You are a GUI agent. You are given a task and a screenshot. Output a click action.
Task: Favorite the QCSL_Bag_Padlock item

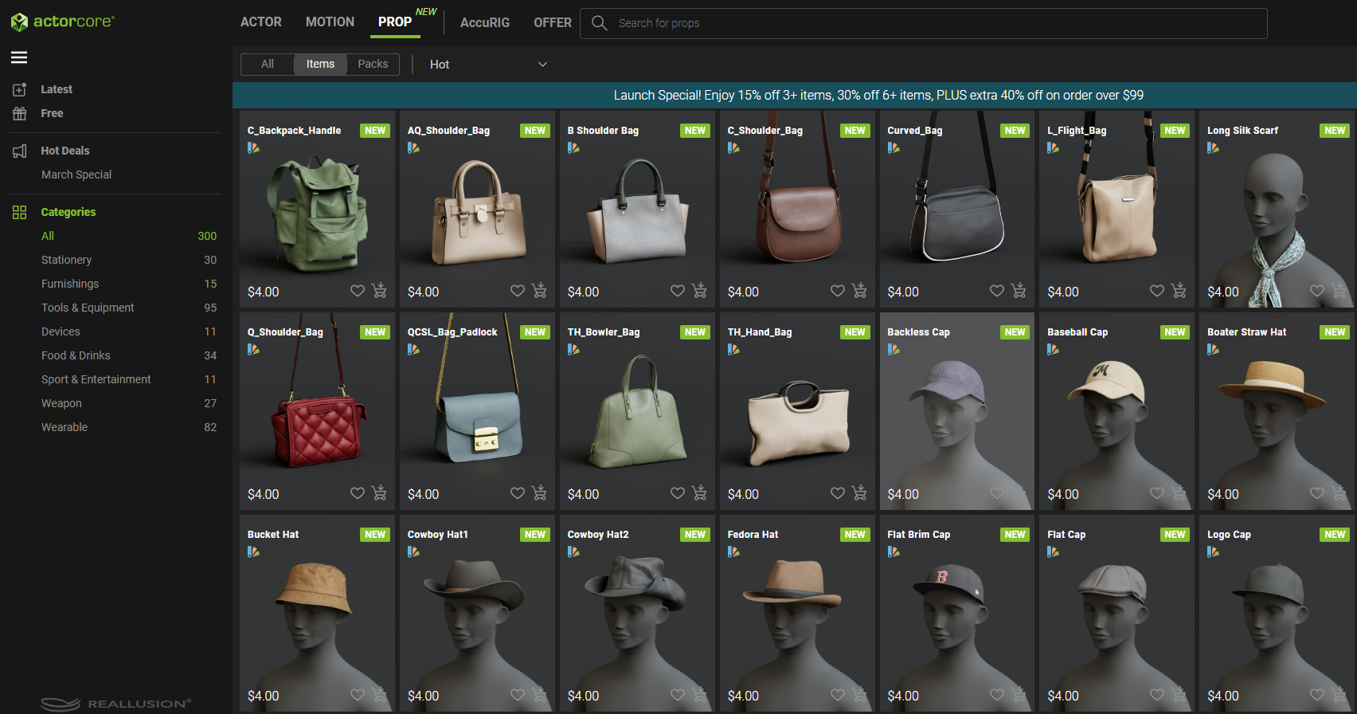tap(518, 493)
